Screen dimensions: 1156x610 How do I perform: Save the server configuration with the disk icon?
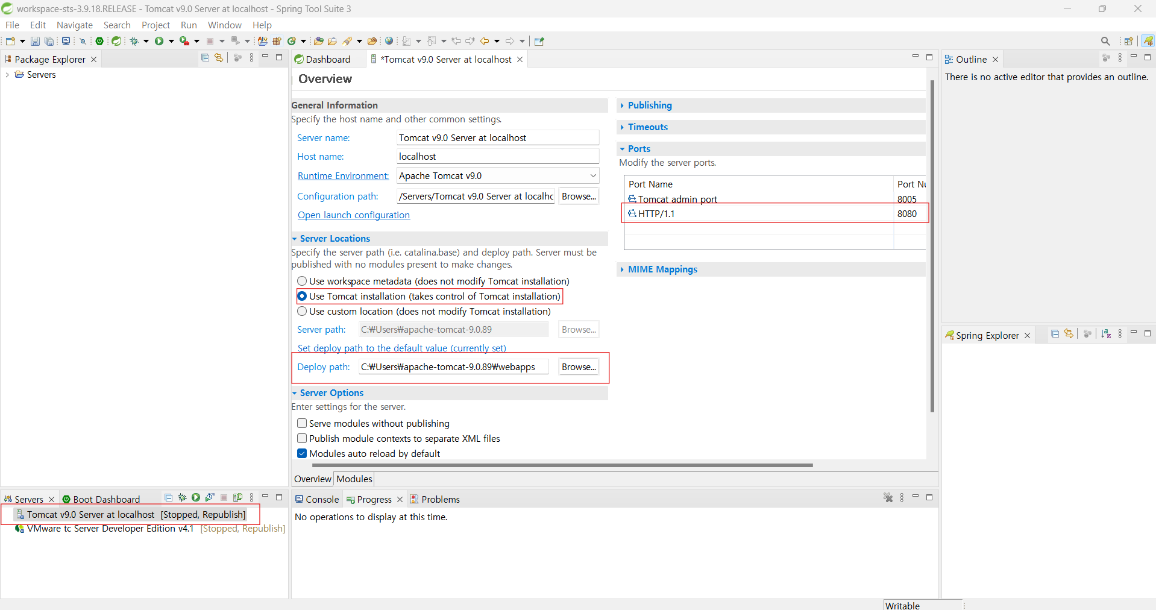[x=35, y=41]
